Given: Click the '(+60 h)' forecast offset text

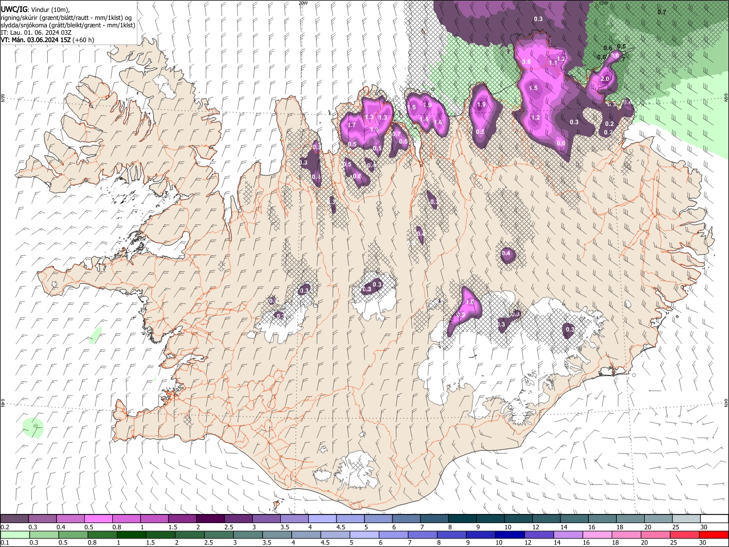Looking at the screenshot, I should click(83, 40).
